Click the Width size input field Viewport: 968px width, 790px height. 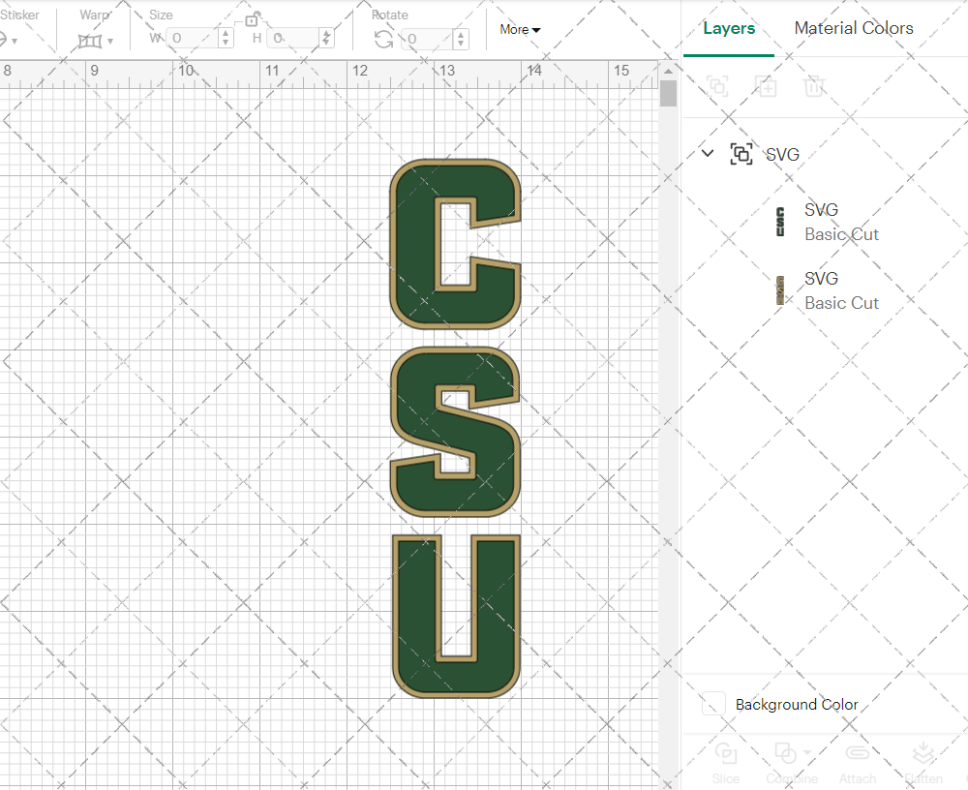pyautogui.click(x=194, y=39)
